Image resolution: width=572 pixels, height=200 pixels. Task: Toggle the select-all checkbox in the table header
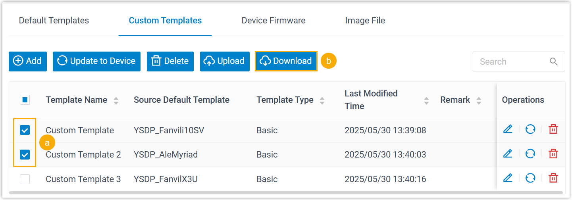25,100
